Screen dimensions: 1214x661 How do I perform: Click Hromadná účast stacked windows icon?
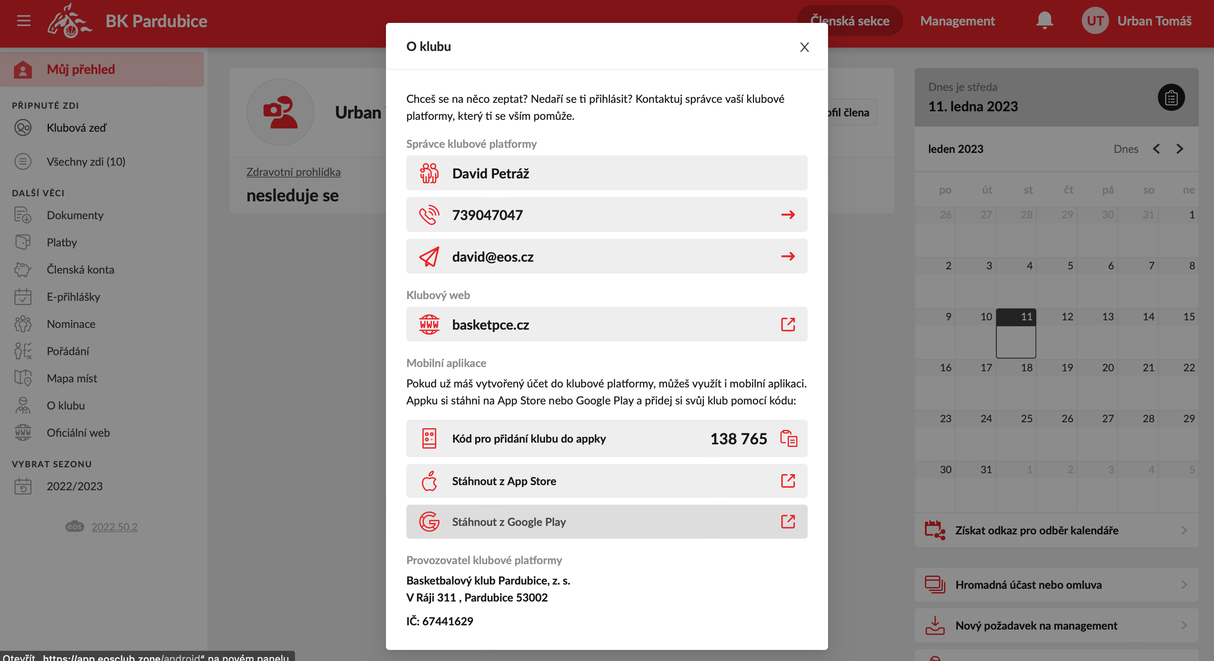[935, 585]
